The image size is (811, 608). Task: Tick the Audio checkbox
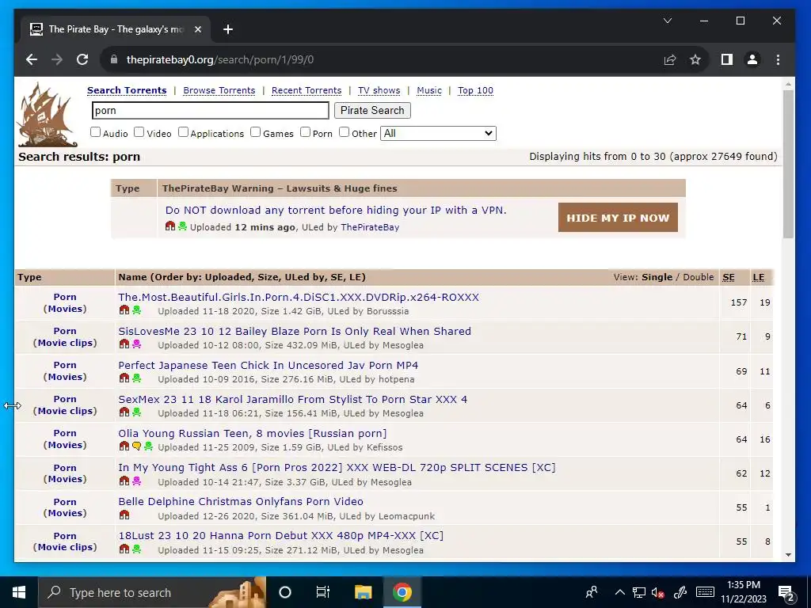tap(95, 132)
